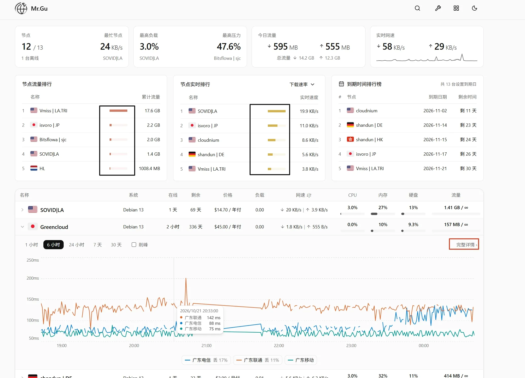The width and height of the screenshot is (525, 378).
Task: Open SOVID|LA node name in table
Action: tap(52, 210)
